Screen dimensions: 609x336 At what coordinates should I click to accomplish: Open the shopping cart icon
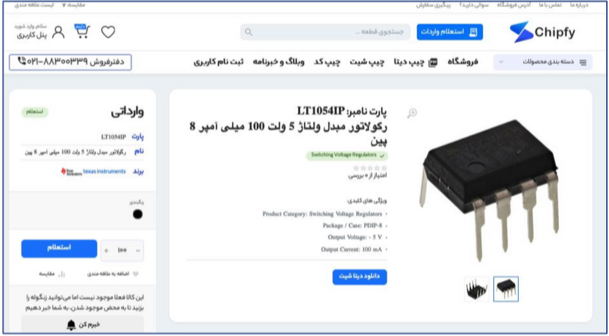[x=82, y=32]
